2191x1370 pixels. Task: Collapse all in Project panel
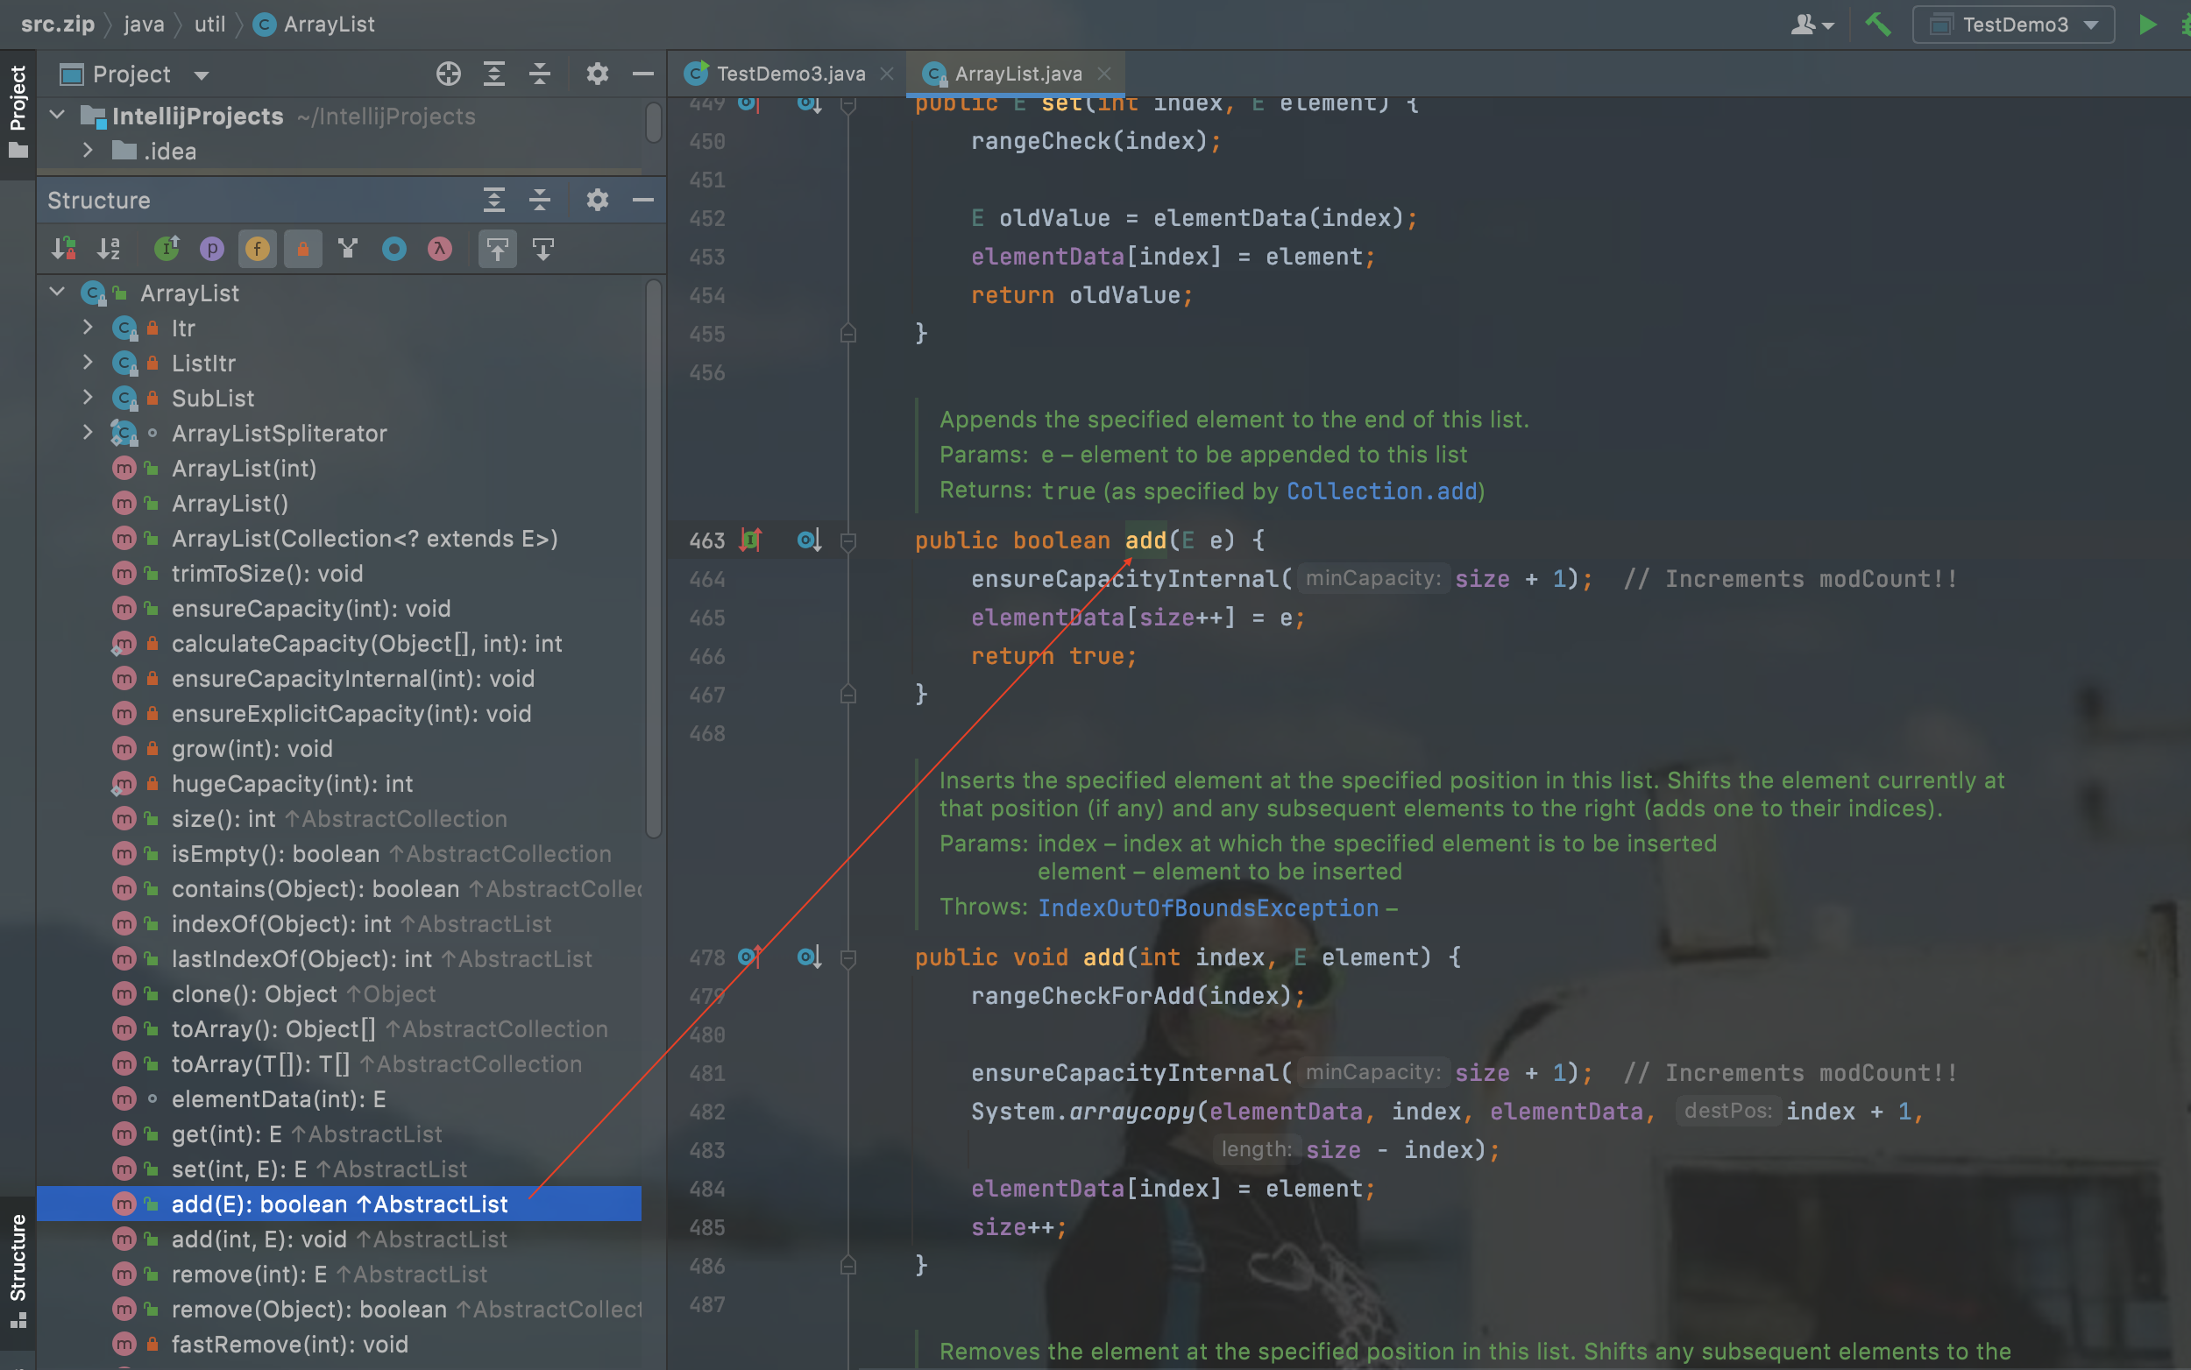pos(540,74)
